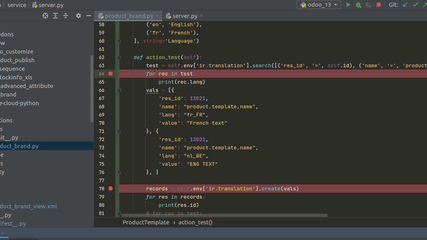Stop the process with red stop button
This screenshot has height=240, width=427.
[379, 5]
